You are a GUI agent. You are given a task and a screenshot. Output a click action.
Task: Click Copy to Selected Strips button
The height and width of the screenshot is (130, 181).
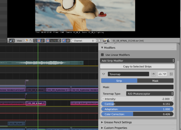pos(137,67)
